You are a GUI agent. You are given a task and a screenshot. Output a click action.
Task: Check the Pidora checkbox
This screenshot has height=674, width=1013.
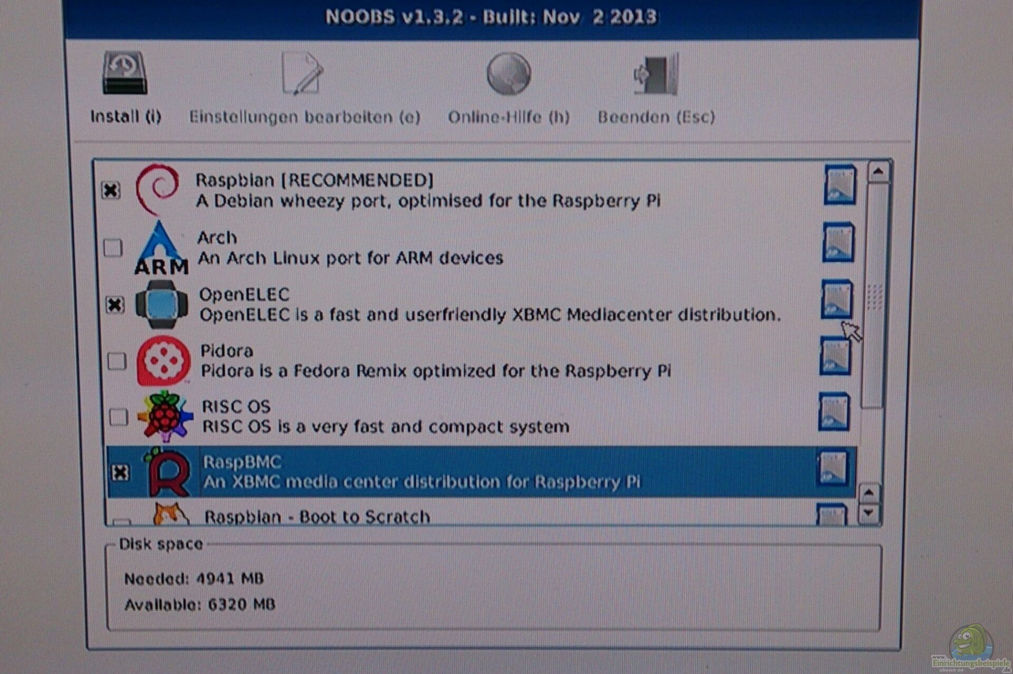coord(117,362)
